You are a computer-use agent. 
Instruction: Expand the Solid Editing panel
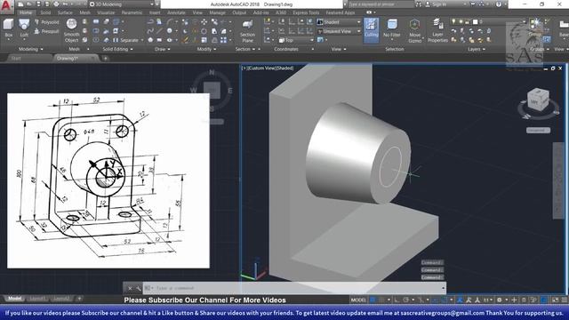coord(117,49)
